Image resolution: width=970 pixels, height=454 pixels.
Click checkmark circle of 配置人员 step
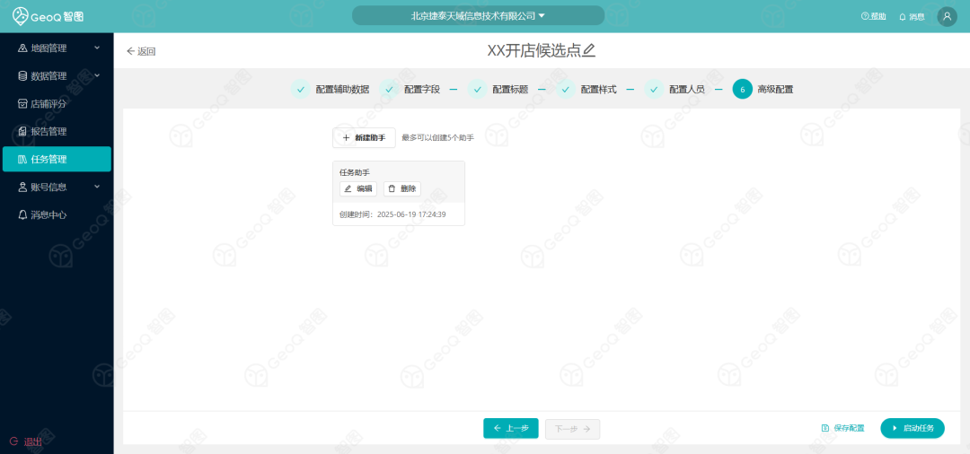(654, 89)
